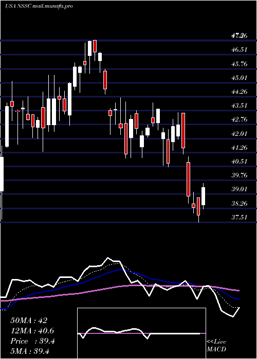Click the 43.51 price axis label
The image size is (257, 359).
pos(240,106)
